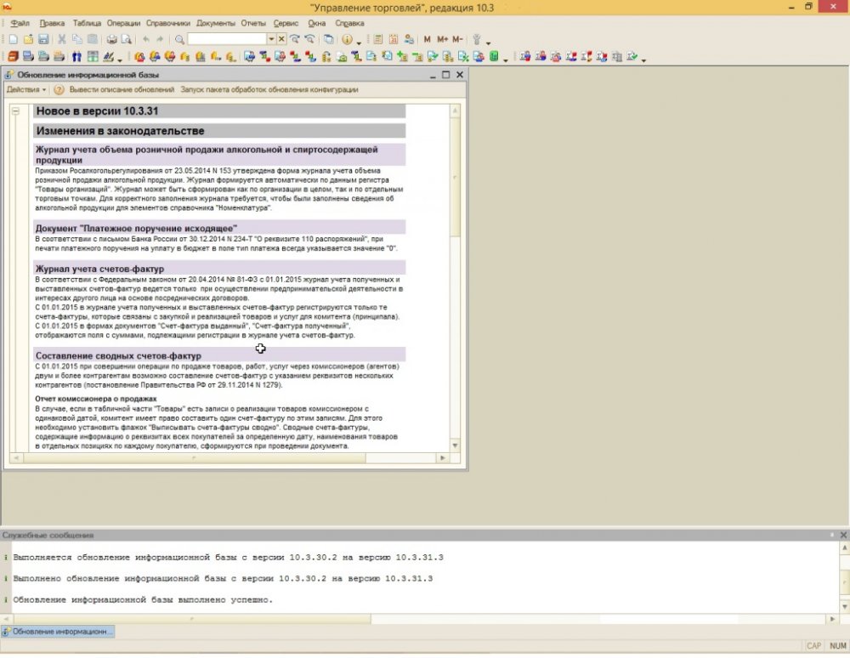Open Print preview from toolbar
This screenshot has height=658, width=850.
click(127, 39)
